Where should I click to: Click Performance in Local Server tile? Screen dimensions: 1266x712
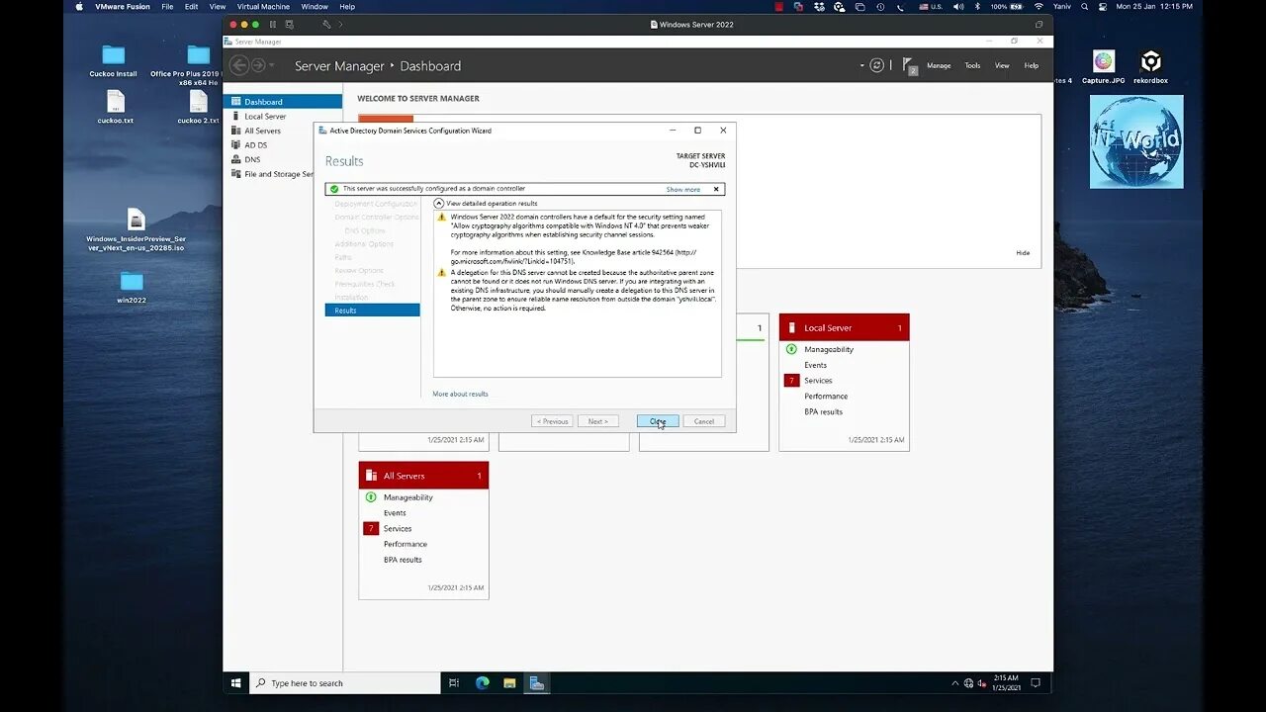click(826, 396)
